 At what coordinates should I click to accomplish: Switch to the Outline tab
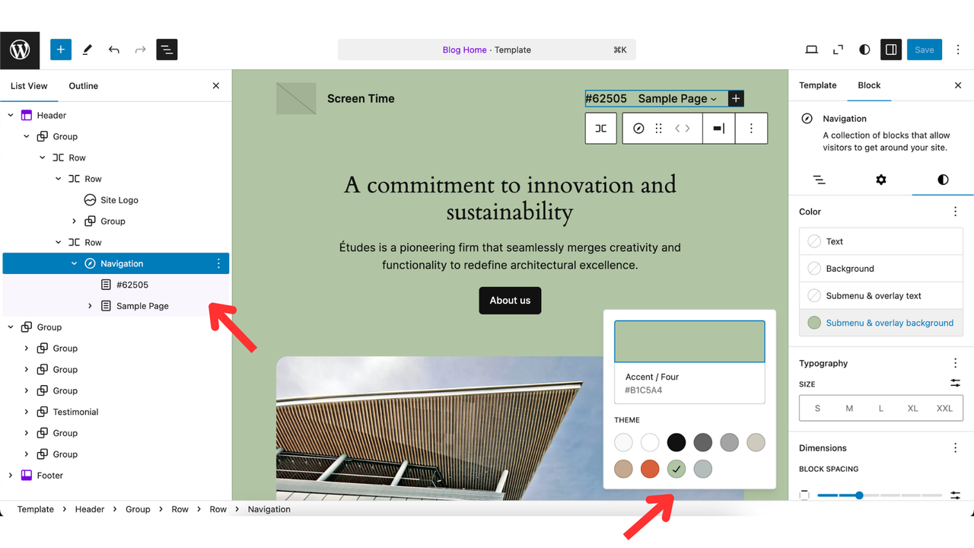click(x=83, y=86)
